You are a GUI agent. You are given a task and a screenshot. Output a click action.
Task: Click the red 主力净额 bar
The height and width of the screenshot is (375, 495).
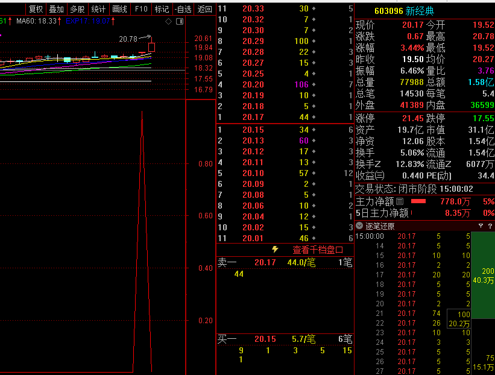pyautogui.click(x=418, y=201)
